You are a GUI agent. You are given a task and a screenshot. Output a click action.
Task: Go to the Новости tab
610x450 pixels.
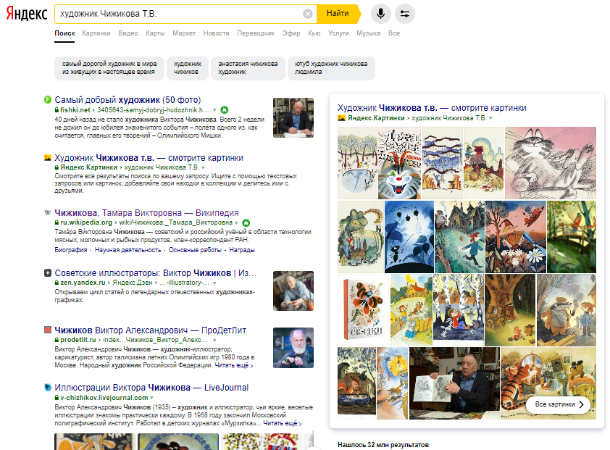[x=217, y=33]
